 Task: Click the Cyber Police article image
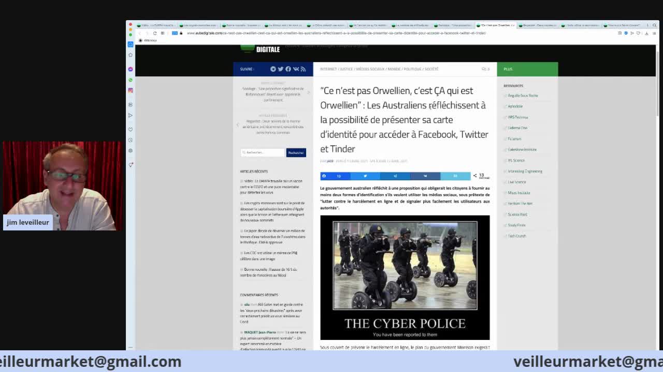[x=405, y=277]
